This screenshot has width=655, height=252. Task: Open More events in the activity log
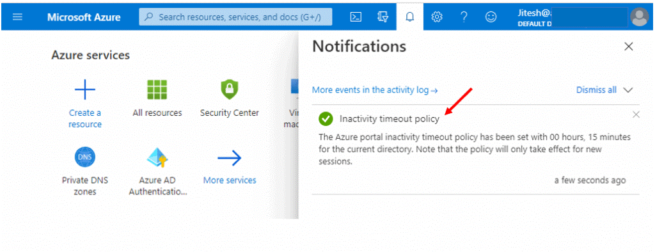coord(375,90)
